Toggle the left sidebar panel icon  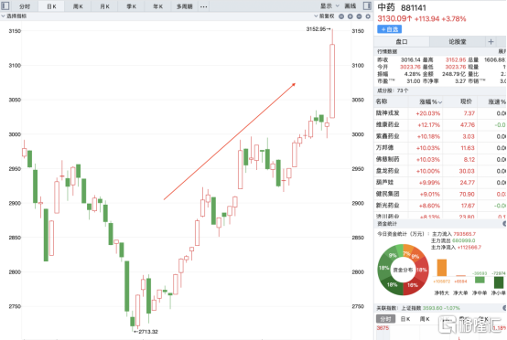5,5
